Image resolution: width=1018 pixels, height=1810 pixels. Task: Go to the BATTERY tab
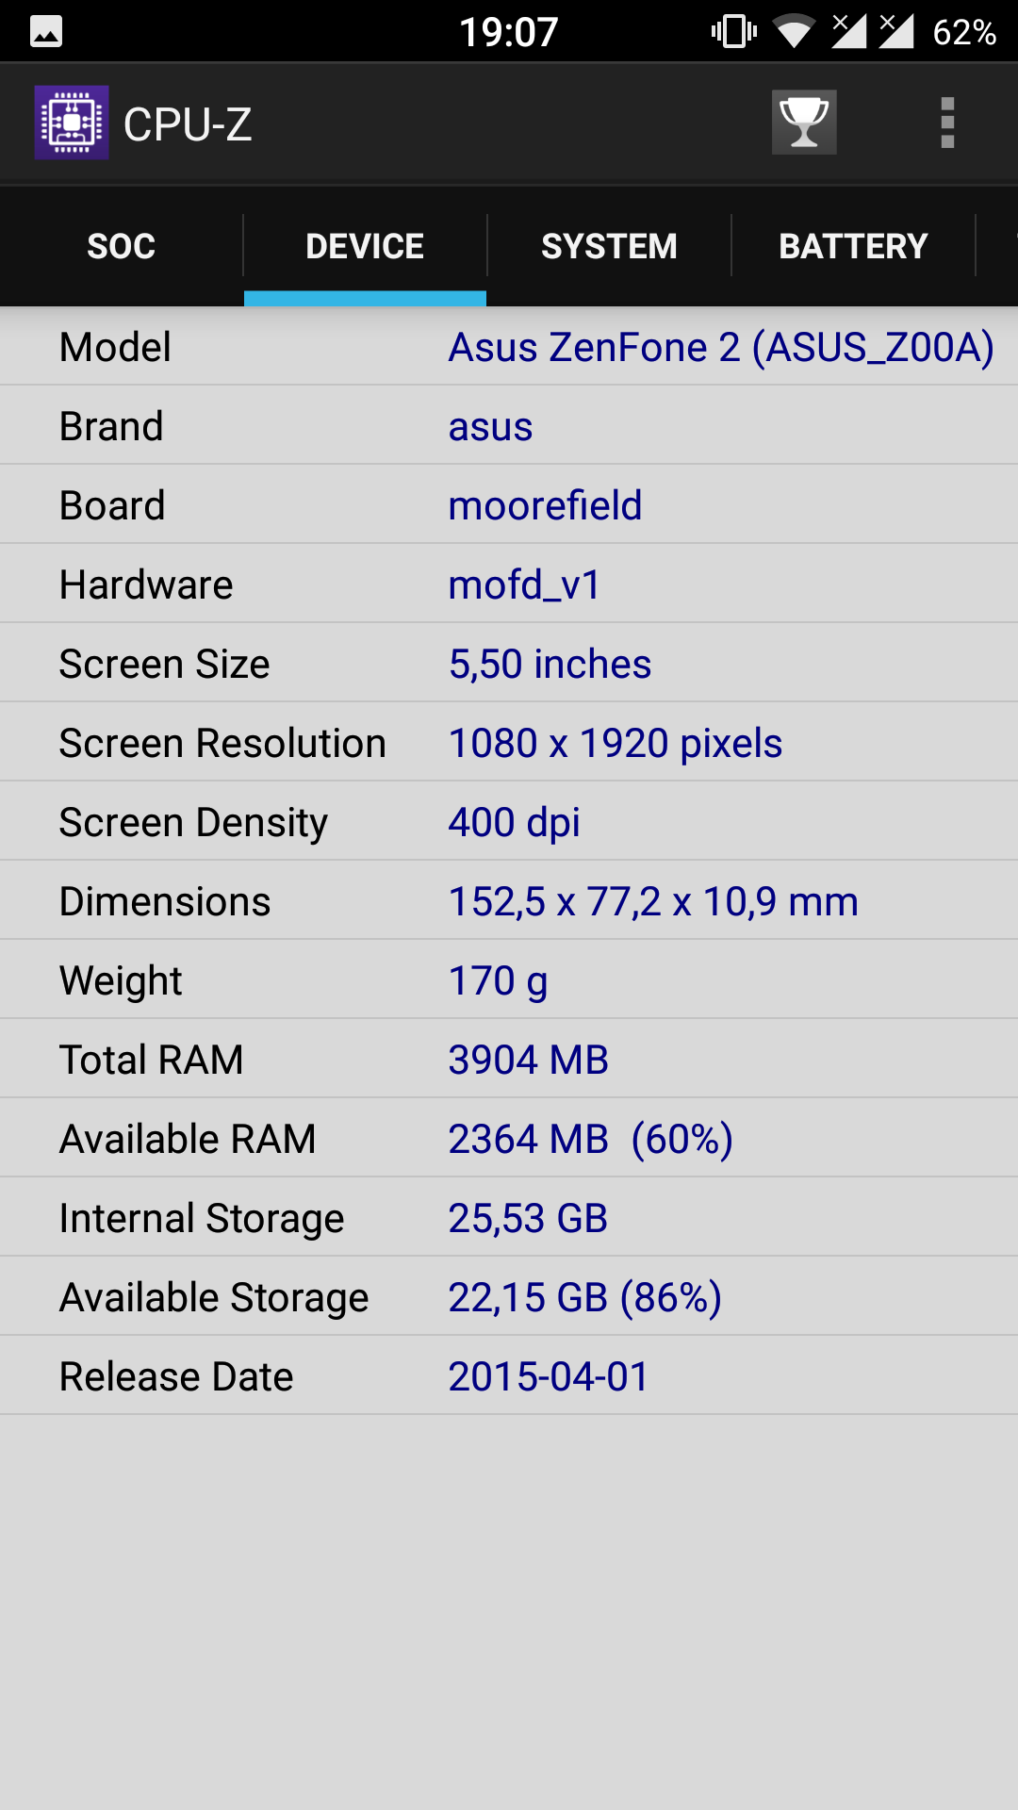(853, 246)
